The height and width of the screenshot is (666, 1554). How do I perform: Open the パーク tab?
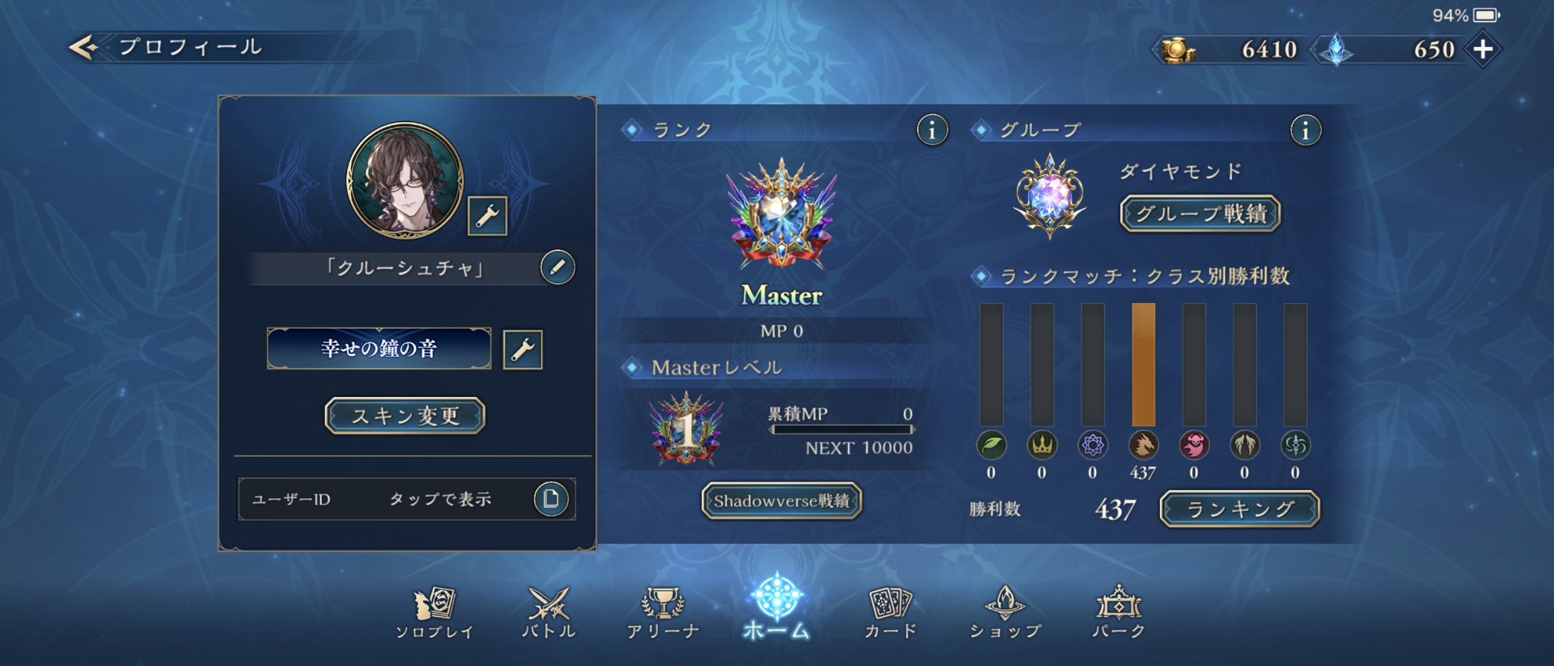click(x=1119, y=613)
